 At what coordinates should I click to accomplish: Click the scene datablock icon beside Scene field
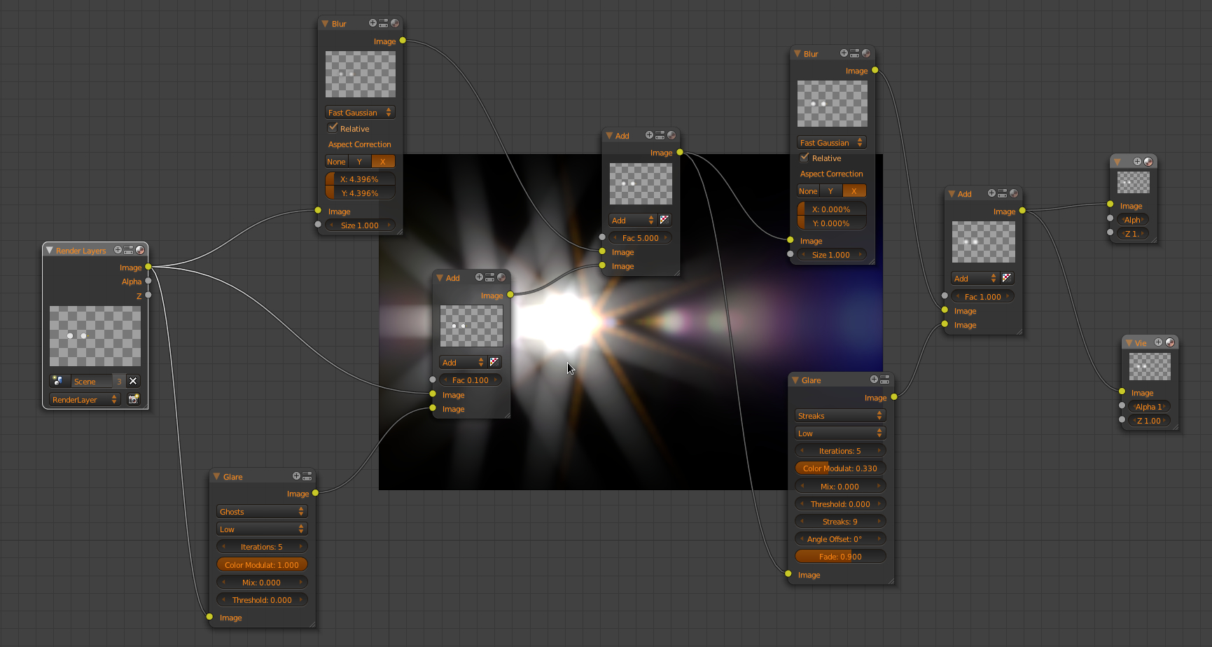click(58, 381)
